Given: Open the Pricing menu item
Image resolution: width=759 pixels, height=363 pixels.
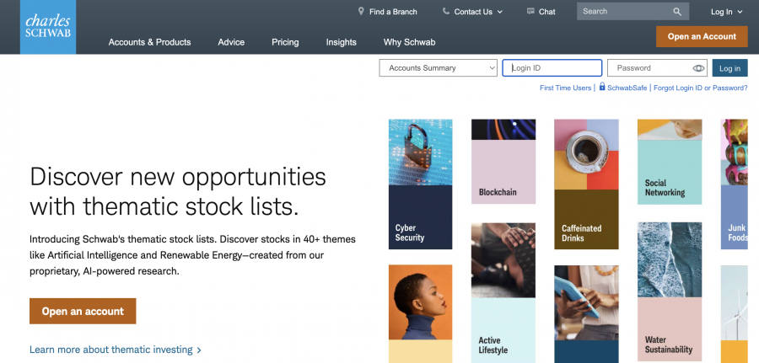Looking at the screenshot, I should (285, 42).
